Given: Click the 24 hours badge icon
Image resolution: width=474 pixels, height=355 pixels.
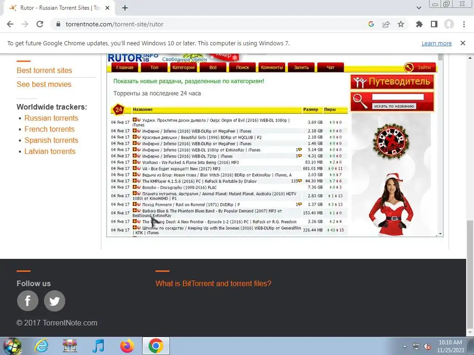Looking at the screenshot, I should tap(118, 110).
